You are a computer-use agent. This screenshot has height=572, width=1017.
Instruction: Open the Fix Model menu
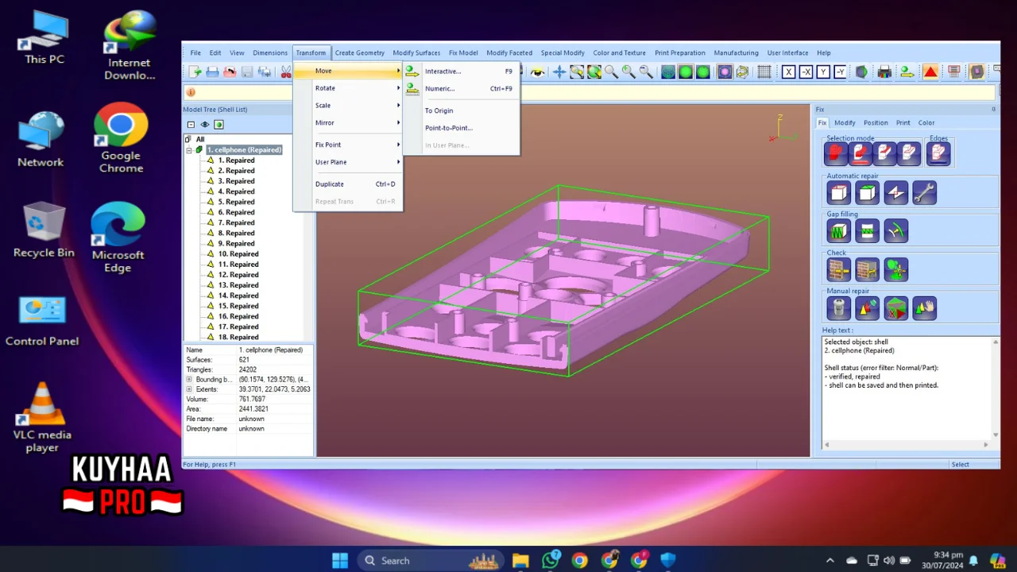click(463, 52)
